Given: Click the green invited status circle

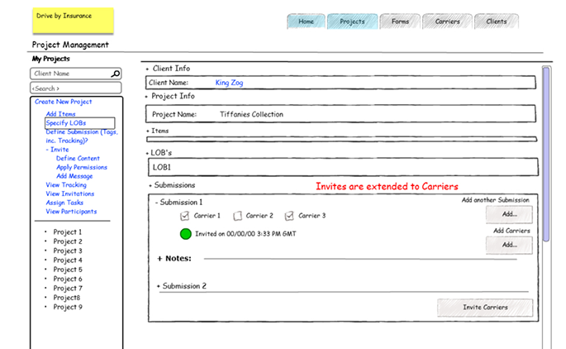Looking at the screenshot, I should (185, 234).
